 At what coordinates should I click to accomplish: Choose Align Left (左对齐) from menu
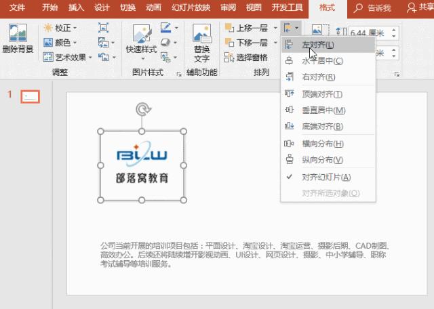pos(328,45)
